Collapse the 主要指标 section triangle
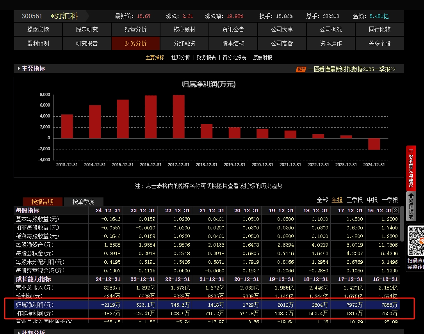This screenshot has height=334, width=424. [x=19, y=69]
